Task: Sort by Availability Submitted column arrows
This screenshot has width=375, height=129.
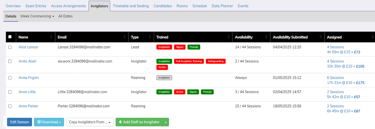Action: (x=320, y=37)
